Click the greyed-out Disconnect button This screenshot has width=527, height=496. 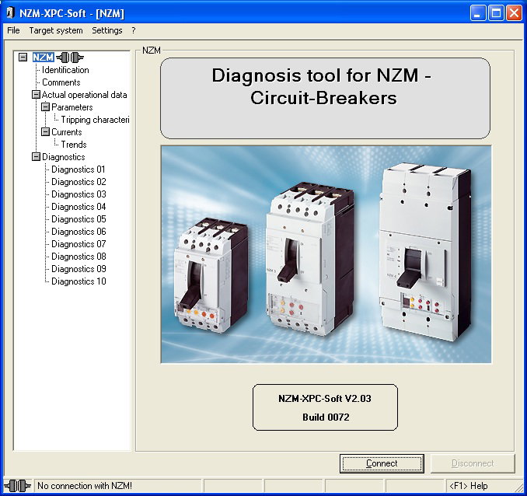[x=473, y=463]
